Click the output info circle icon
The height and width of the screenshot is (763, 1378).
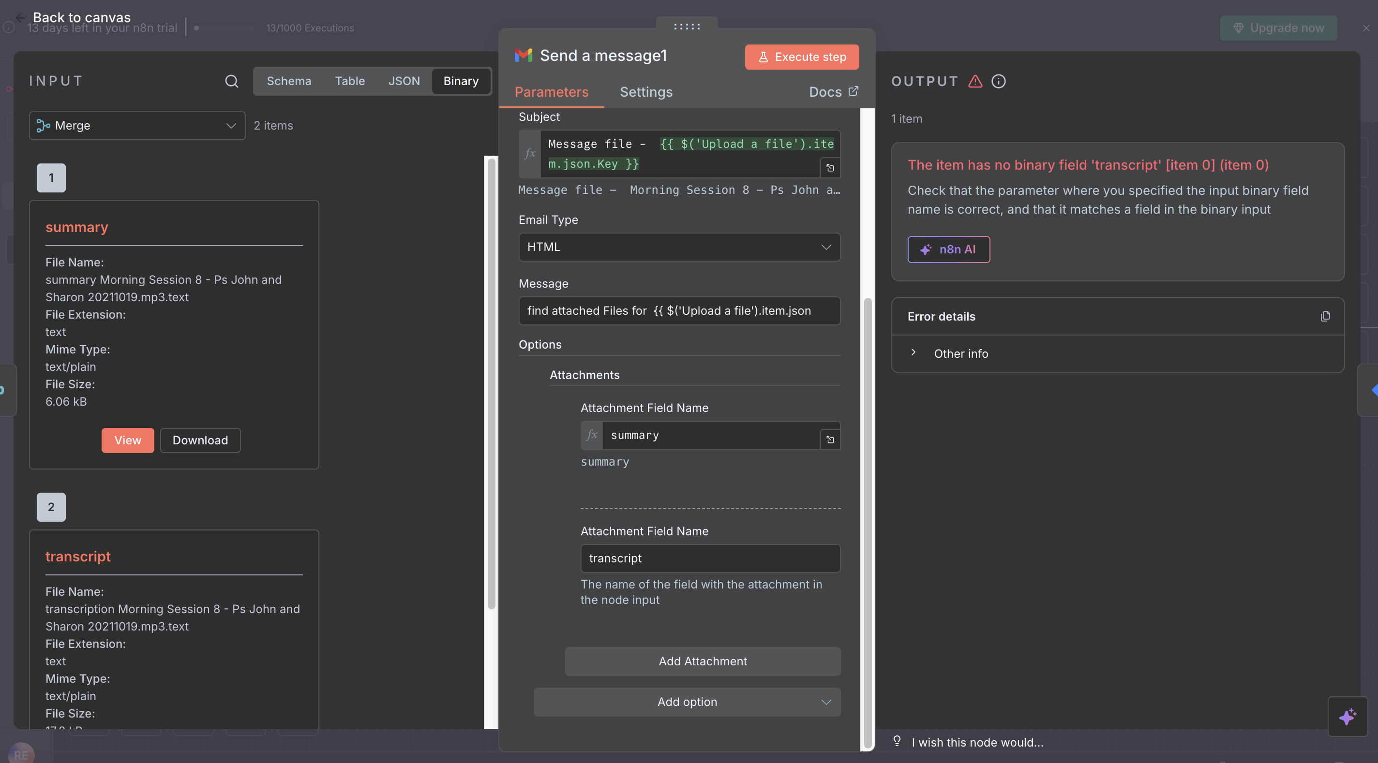998,81
